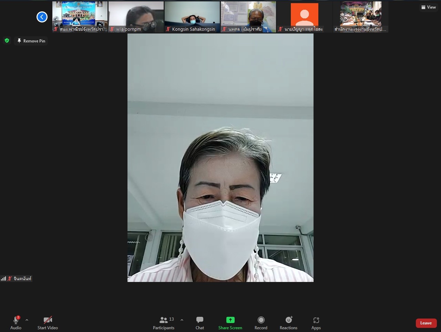Click the signal strength bars icon
441x332 pixels.
[3, 279]
